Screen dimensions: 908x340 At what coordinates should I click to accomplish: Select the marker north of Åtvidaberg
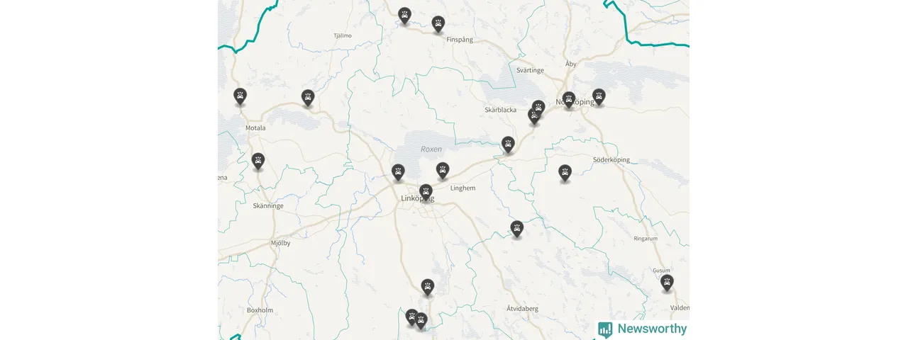coord(517,229)
